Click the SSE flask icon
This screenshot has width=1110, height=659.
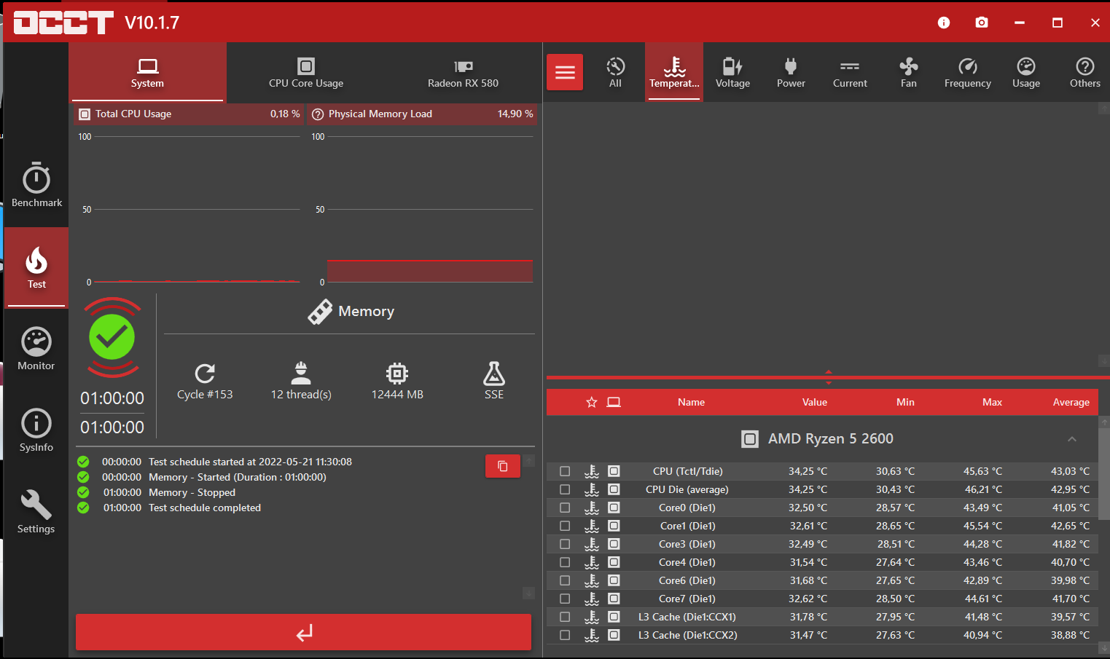(x=494, y=374)
